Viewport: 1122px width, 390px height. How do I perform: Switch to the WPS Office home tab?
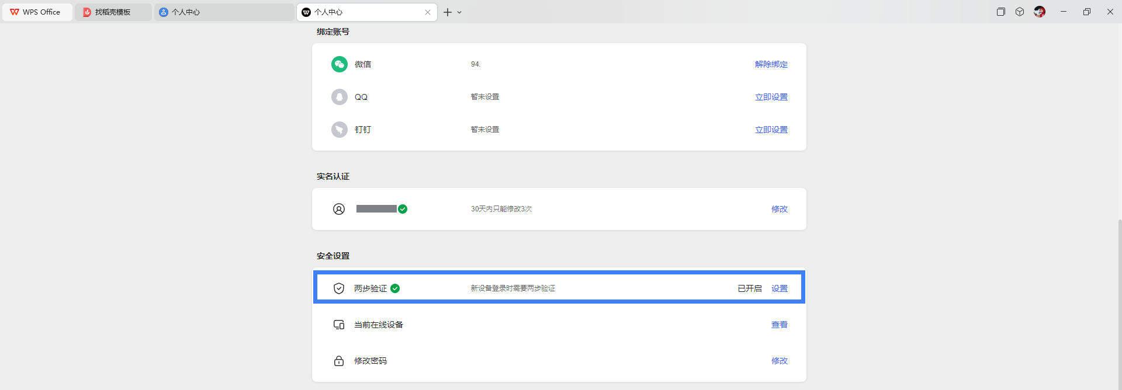coord(37,12)
